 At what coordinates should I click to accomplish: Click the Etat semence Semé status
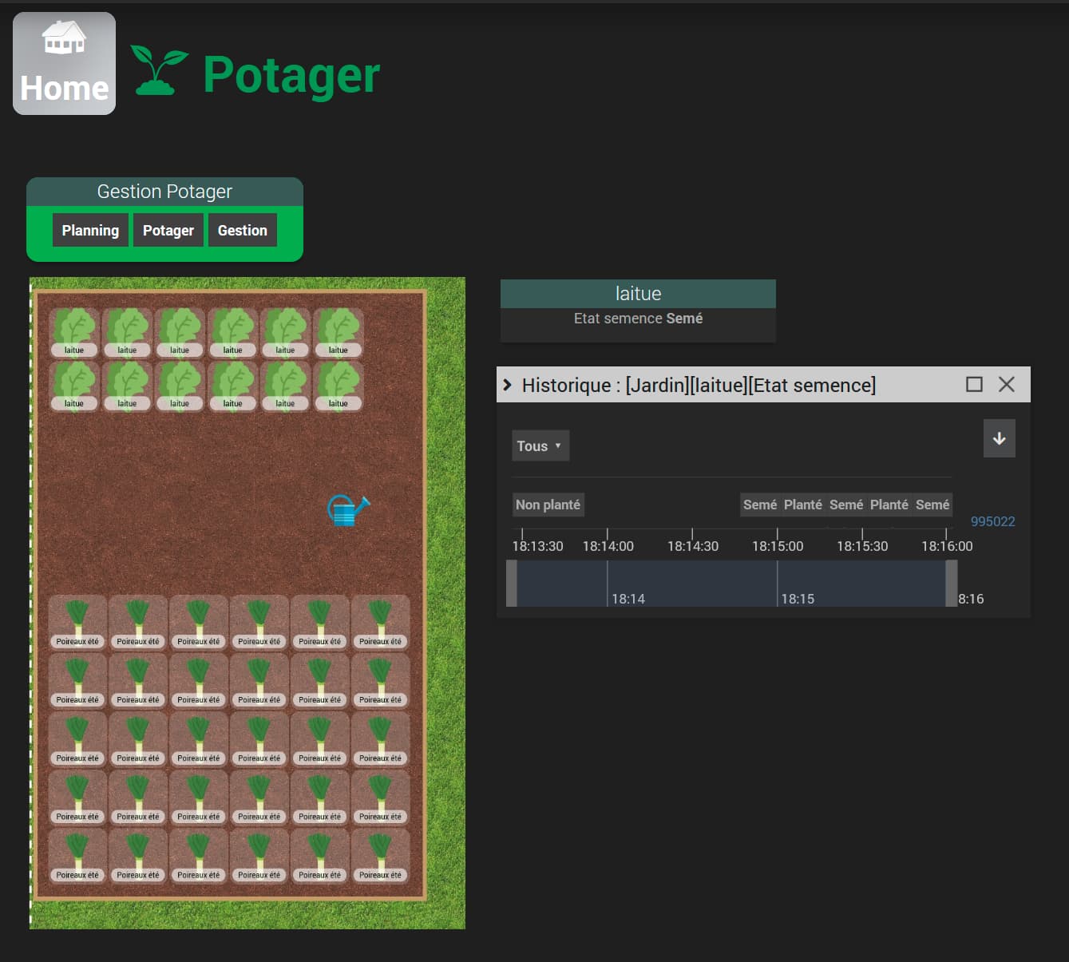638,319
